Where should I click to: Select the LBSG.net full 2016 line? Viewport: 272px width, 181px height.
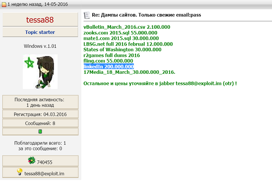(x=128, y=44)
